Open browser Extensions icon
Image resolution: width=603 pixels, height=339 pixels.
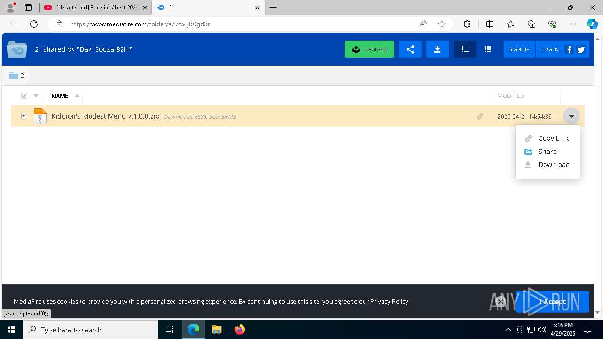467,24
